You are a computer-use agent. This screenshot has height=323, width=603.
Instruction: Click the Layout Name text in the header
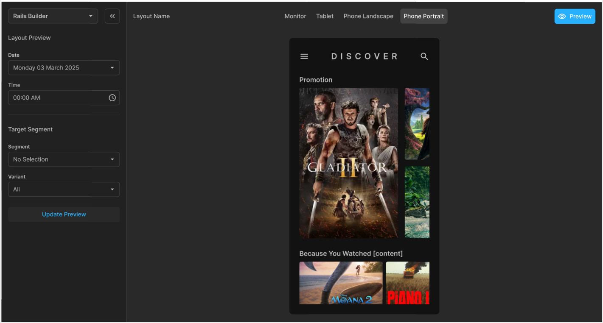tap(151, 16)
